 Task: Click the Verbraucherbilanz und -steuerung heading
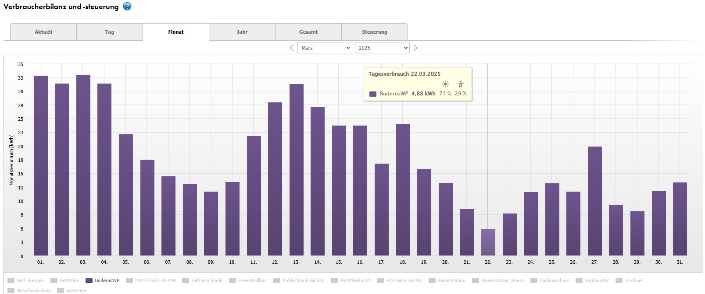click(61, 7)
